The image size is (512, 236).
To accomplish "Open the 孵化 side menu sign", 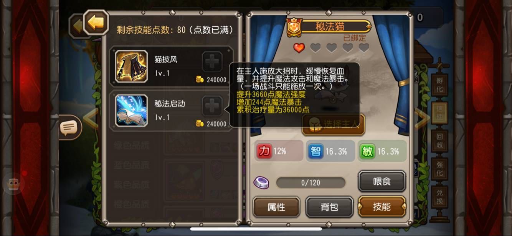I will 439,85.
